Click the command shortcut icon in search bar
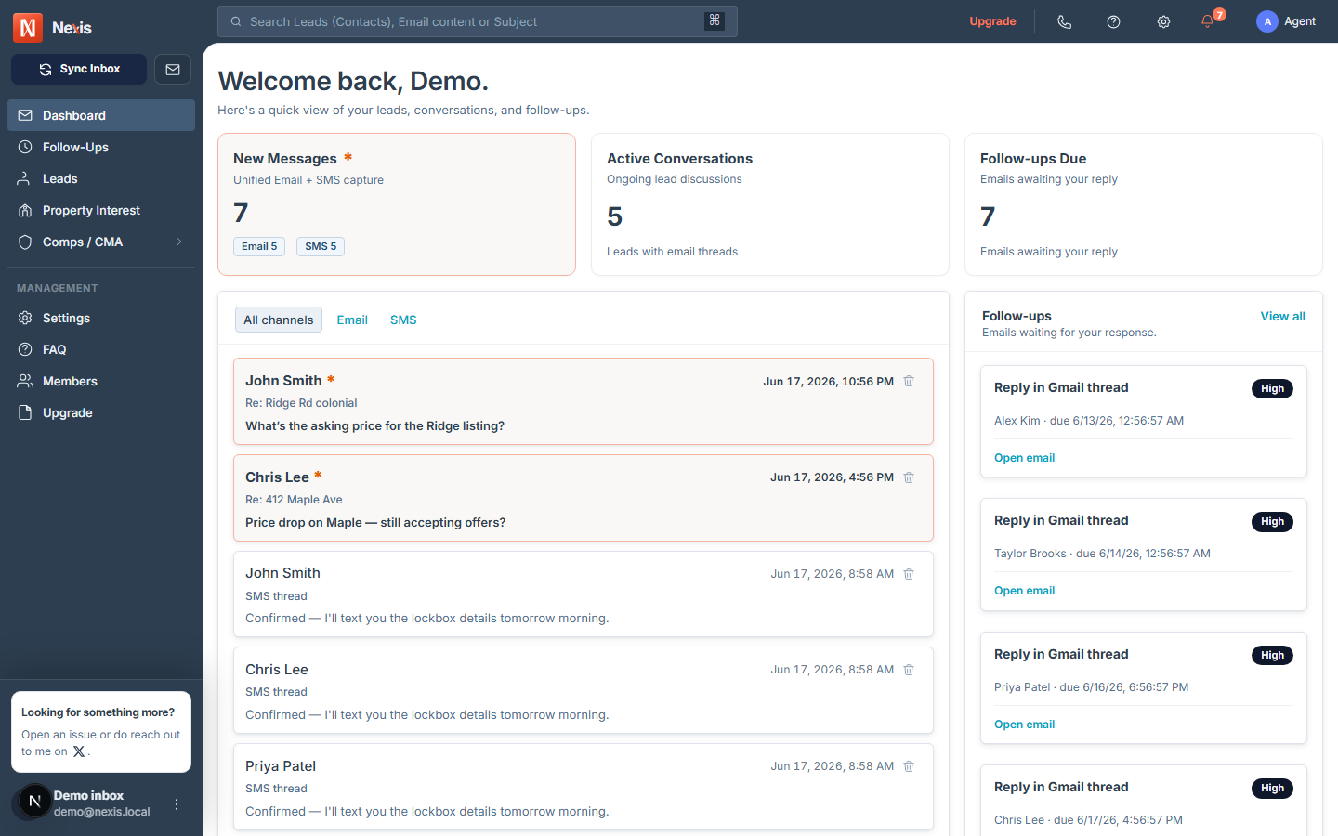1338x836 pixels. tap(715, 20)
